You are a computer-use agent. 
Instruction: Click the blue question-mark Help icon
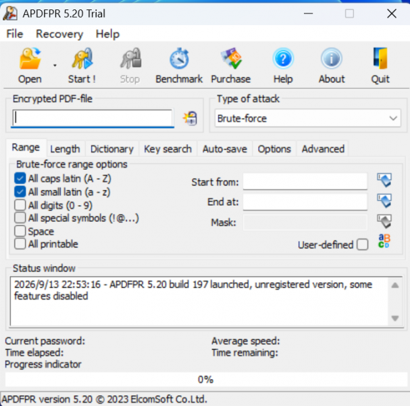pos(283,59)
